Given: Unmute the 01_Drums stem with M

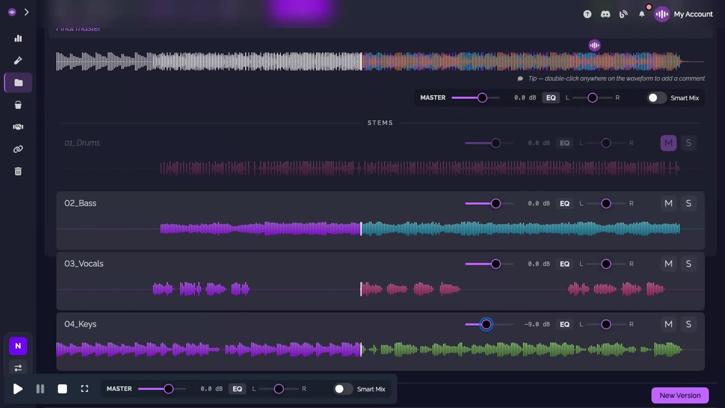Looking at the screenshot, I should (x=668, y=143).
